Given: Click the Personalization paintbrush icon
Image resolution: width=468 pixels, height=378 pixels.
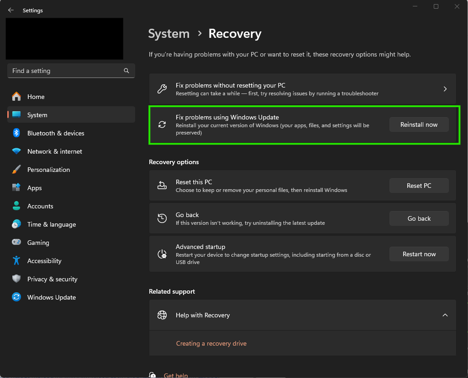Looking at the screenshot, I should pos(16,169).
